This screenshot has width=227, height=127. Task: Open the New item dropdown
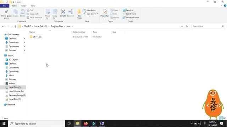[x=90, y=10]
